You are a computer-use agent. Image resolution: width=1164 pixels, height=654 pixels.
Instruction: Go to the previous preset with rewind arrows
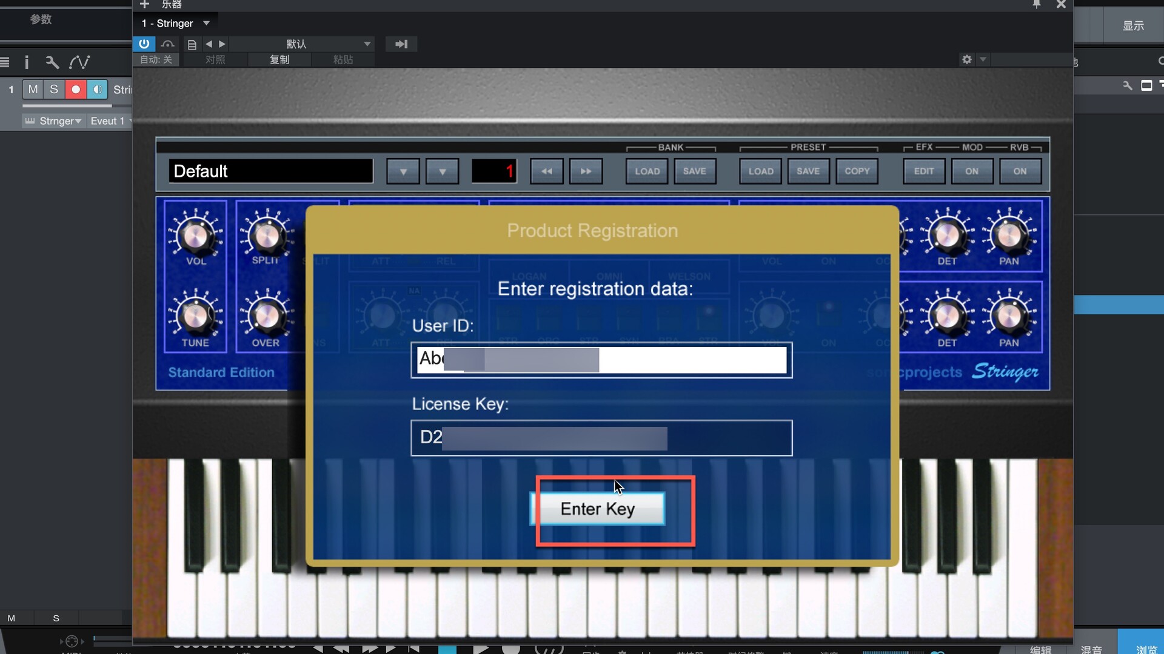pos(546,171)
